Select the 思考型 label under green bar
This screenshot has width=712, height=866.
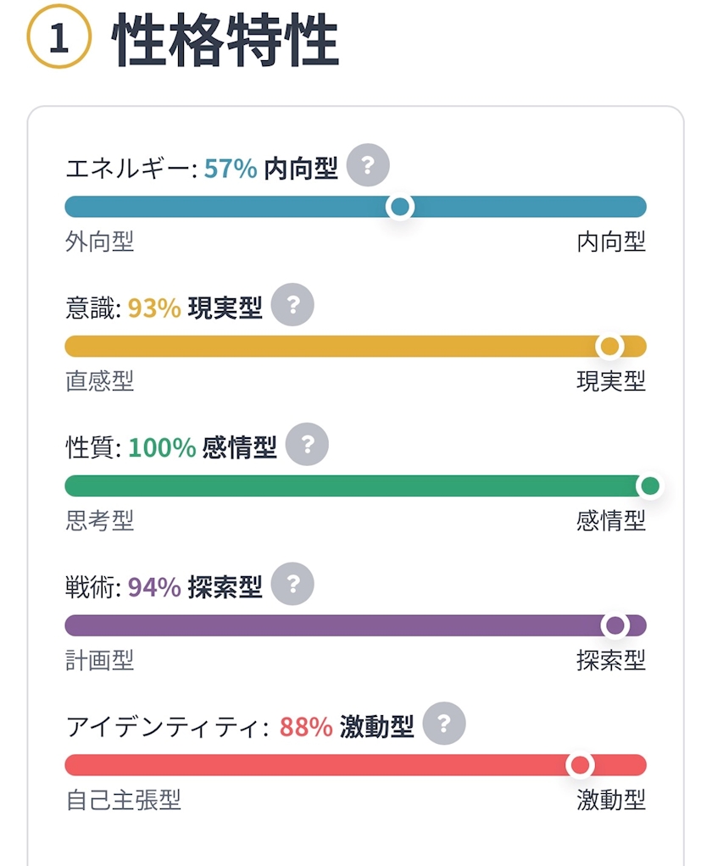click(99, 521)
